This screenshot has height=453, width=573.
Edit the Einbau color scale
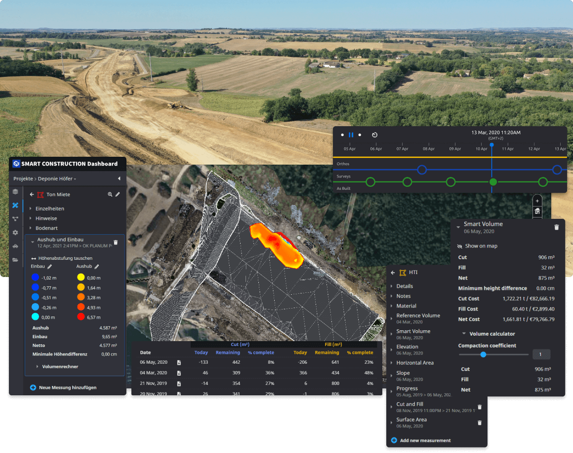coord(50,267)
